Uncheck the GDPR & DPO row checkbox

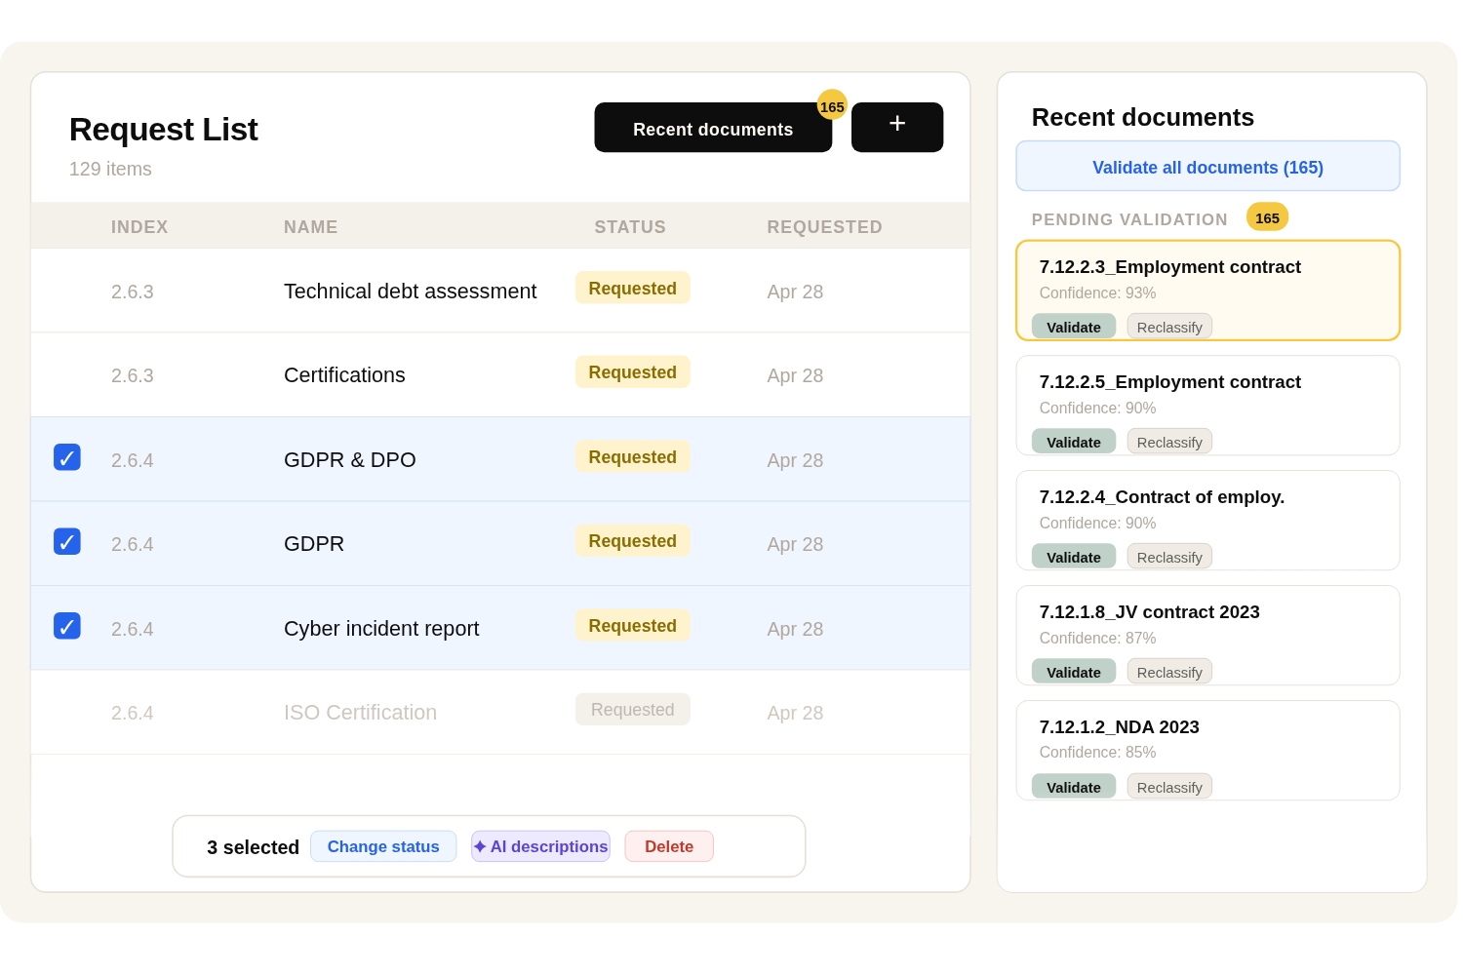[x=66, y=457]
